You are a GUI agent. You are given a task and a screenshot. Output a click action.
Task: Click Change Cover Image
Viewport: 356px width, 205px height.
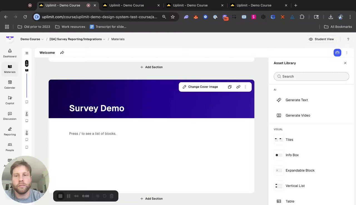click(200, 87)
